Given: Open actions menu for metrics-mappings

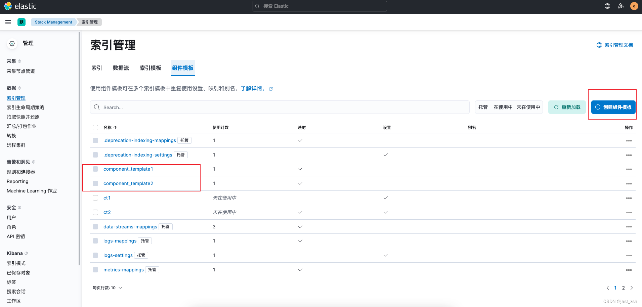Looking at the screenshot, I should (x=629, y=270).
